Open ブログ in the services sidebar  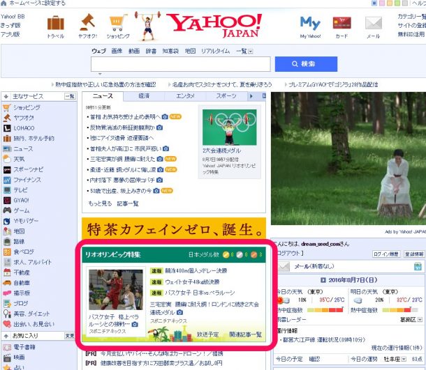(x=21, y=303)
